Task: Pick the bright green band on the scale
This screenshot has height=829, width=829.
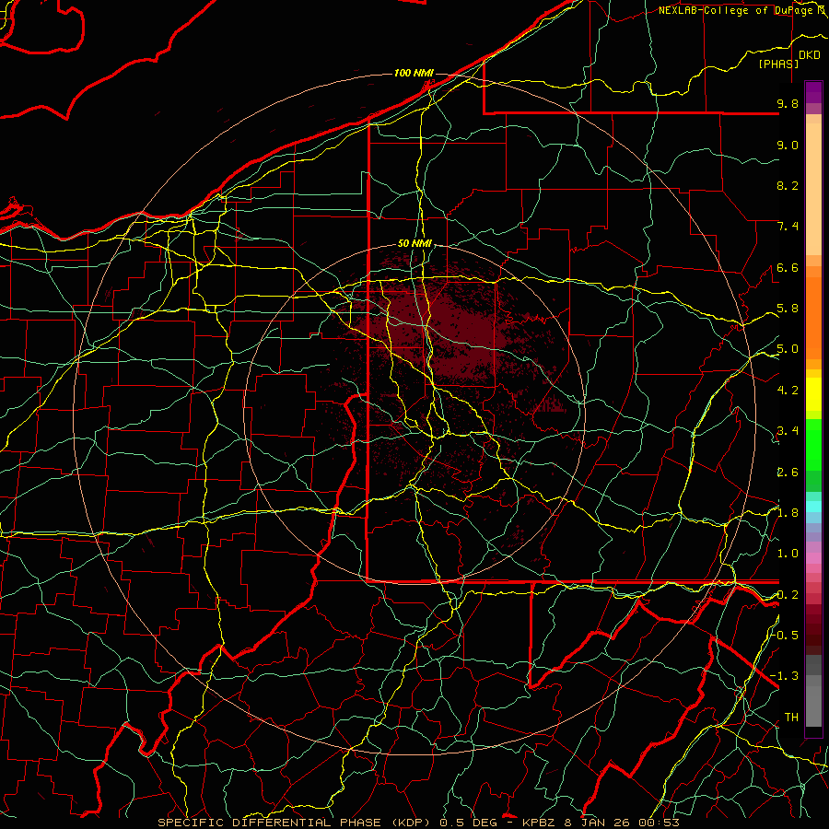Action: click(x=813, y=444)
